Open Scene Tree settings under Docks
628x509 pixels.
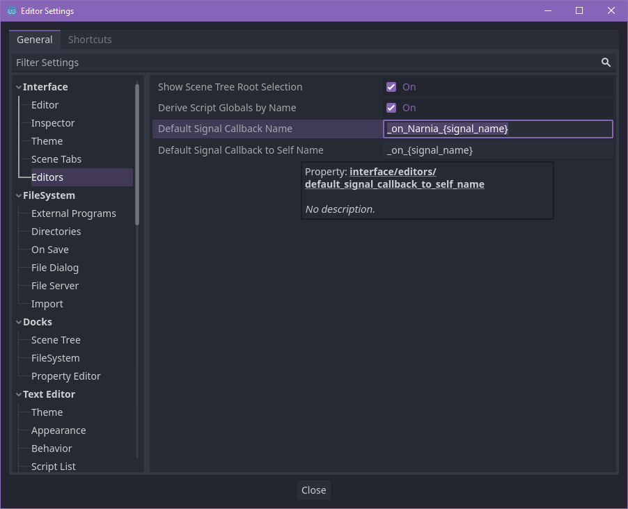pyautogui.click(x=56, y=339)
